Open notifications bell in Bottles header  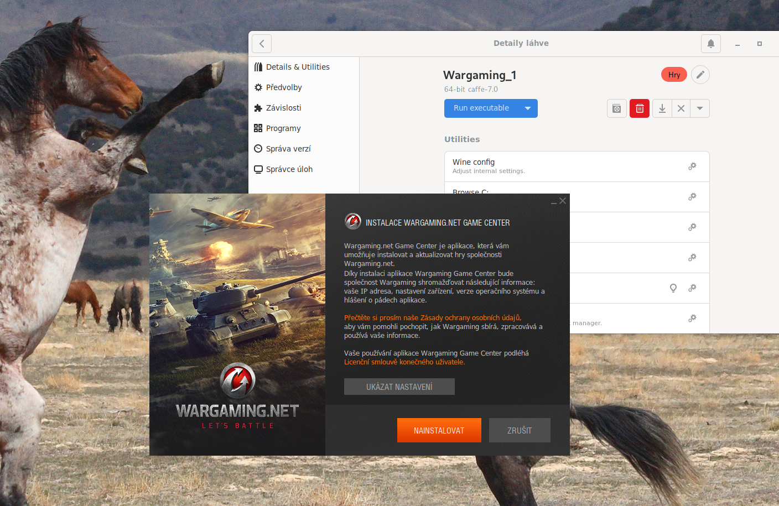[711, 44]
